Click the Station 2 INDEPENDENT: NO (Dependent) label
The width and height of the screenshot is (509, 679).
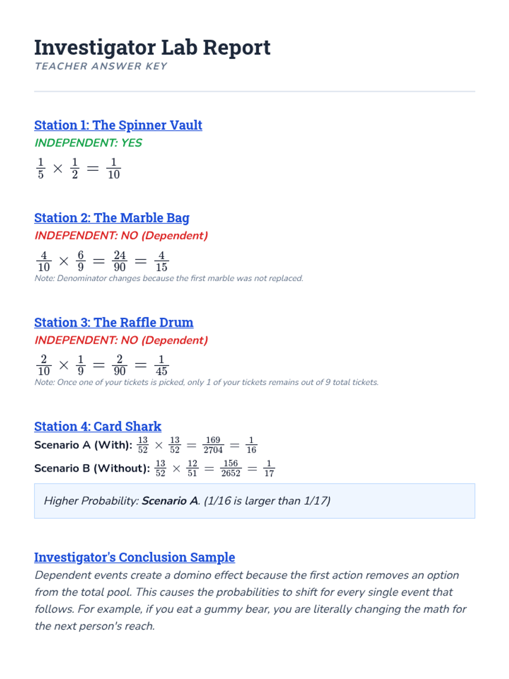coord(121,236)
